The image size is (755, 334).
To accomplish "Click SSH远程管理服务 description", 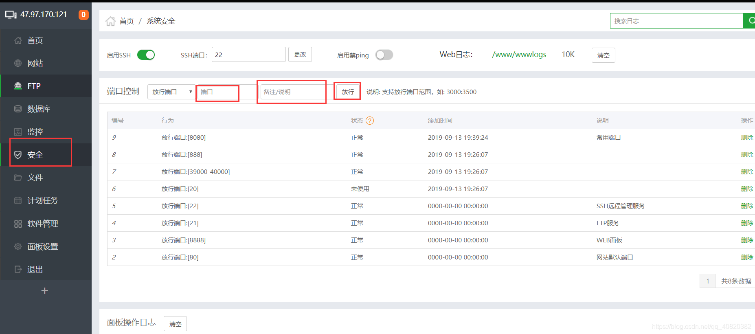I will [621, 206].
